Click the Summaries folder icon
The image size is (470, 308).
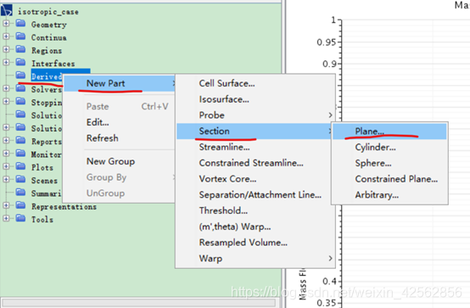[x=20, y=192]
